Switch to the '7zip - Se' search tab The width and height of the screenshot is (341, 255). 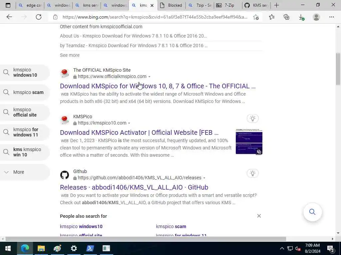click(200, 5)
